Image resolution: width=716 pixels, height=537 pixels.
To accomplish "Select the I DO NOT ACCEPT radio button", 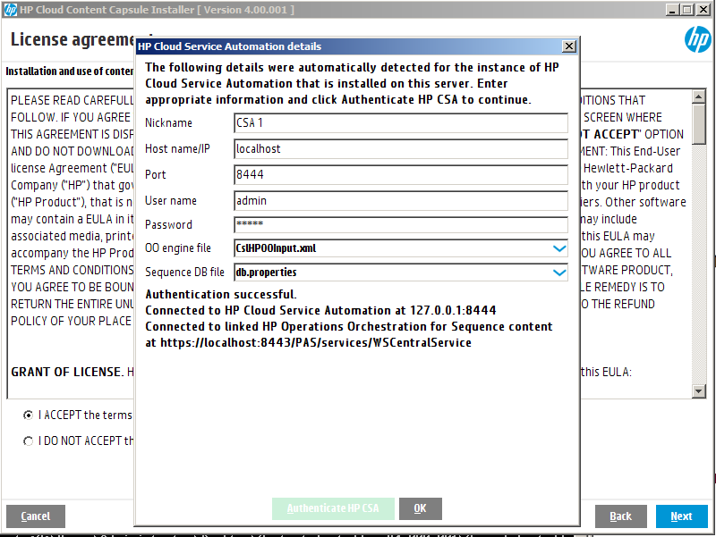I will click(x=29, y=441).
